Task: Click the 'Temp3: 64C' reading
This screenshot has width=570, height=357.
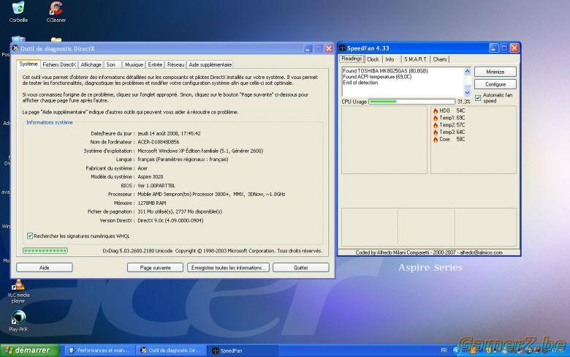Action: coord(452,132)
